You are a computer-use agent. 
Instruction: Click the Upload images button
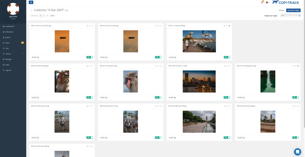293,10
